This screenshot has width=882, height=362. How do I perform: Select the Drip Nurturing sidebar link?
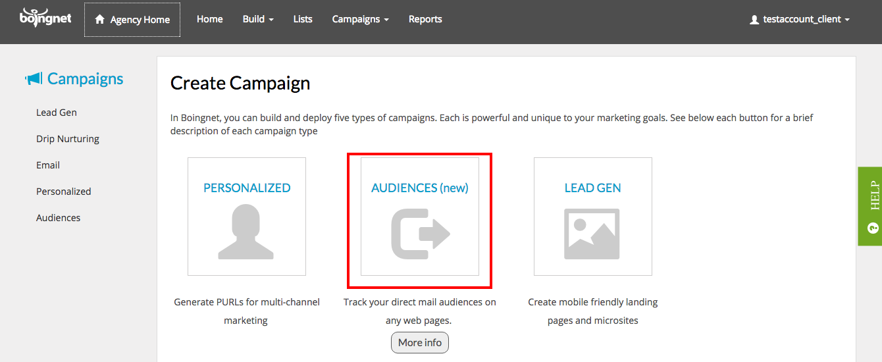coord(68,139)
